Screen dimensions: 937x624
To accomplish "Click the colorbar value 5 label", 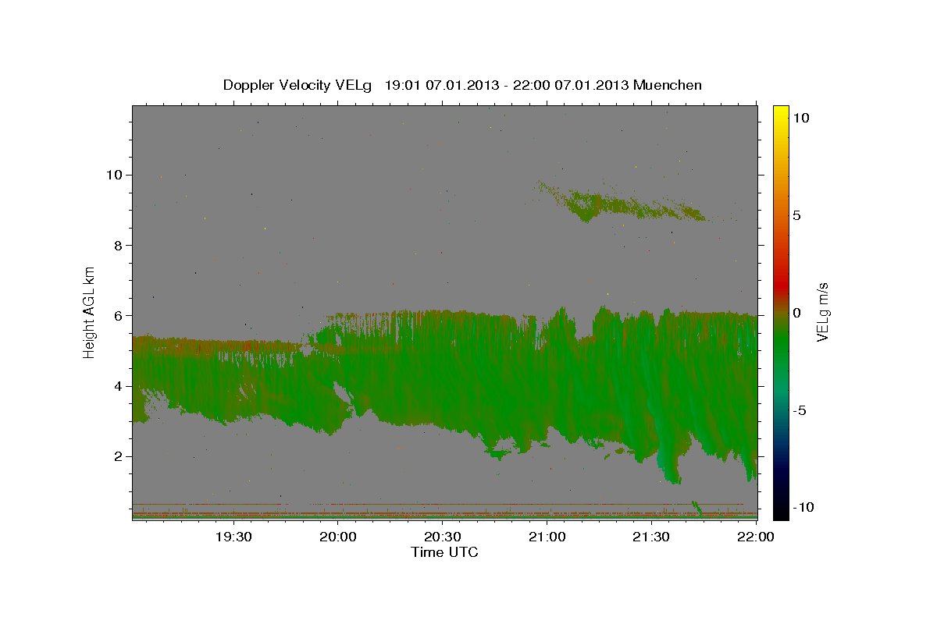I will pyautogui.click(x=797, y=214).
